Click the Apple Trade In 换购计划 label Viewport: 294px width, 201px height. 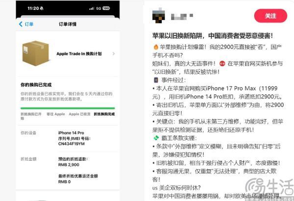pyautogui.click(x=79, y=53)
